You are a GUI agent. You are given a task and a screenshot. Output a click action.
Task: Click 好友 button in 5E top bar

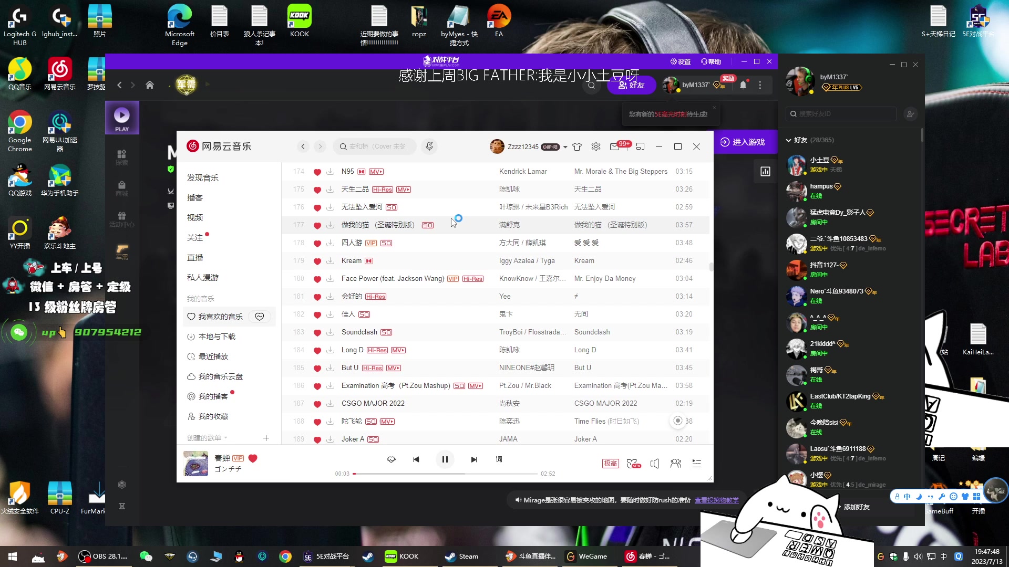point(631,85)
